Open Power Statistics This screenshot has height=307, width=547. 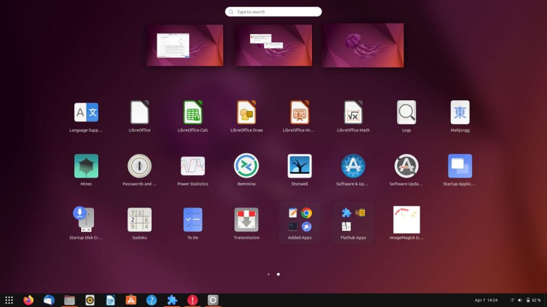[x=192, y=166]
